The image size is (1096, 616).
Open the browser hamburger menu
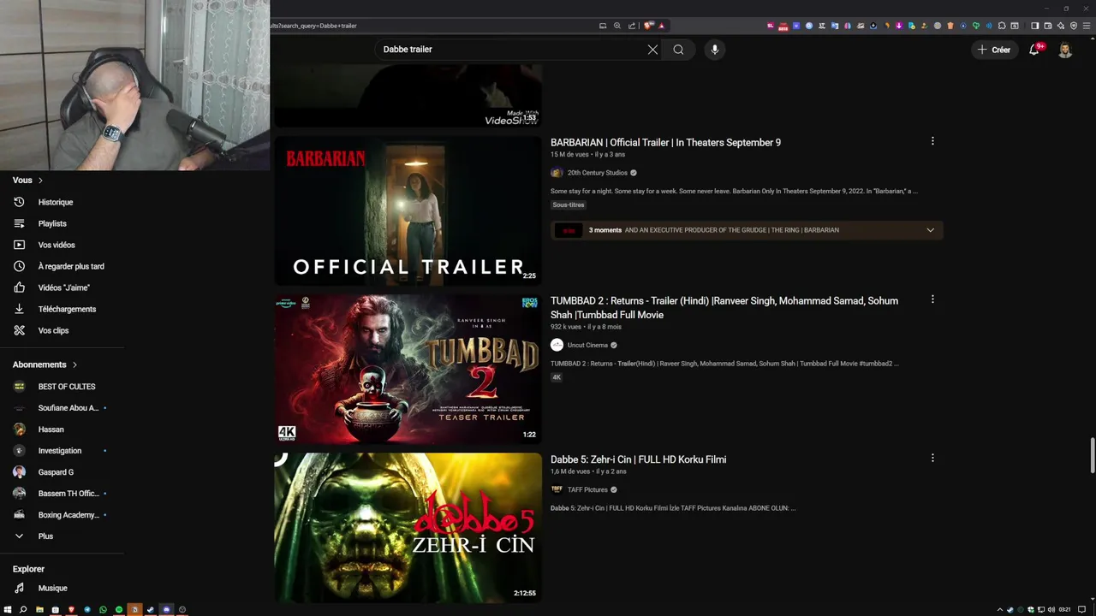coord(1087,26)
